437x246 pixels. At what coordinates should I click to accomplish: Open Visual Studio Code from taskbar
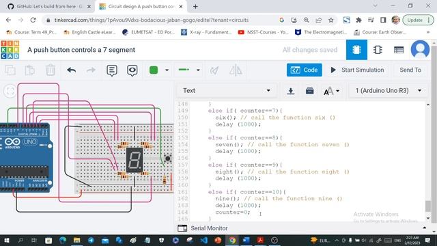[x=203, y=240]
